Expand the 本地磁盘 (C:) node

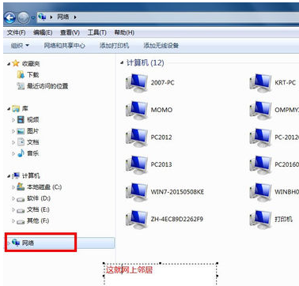[13, 187]
